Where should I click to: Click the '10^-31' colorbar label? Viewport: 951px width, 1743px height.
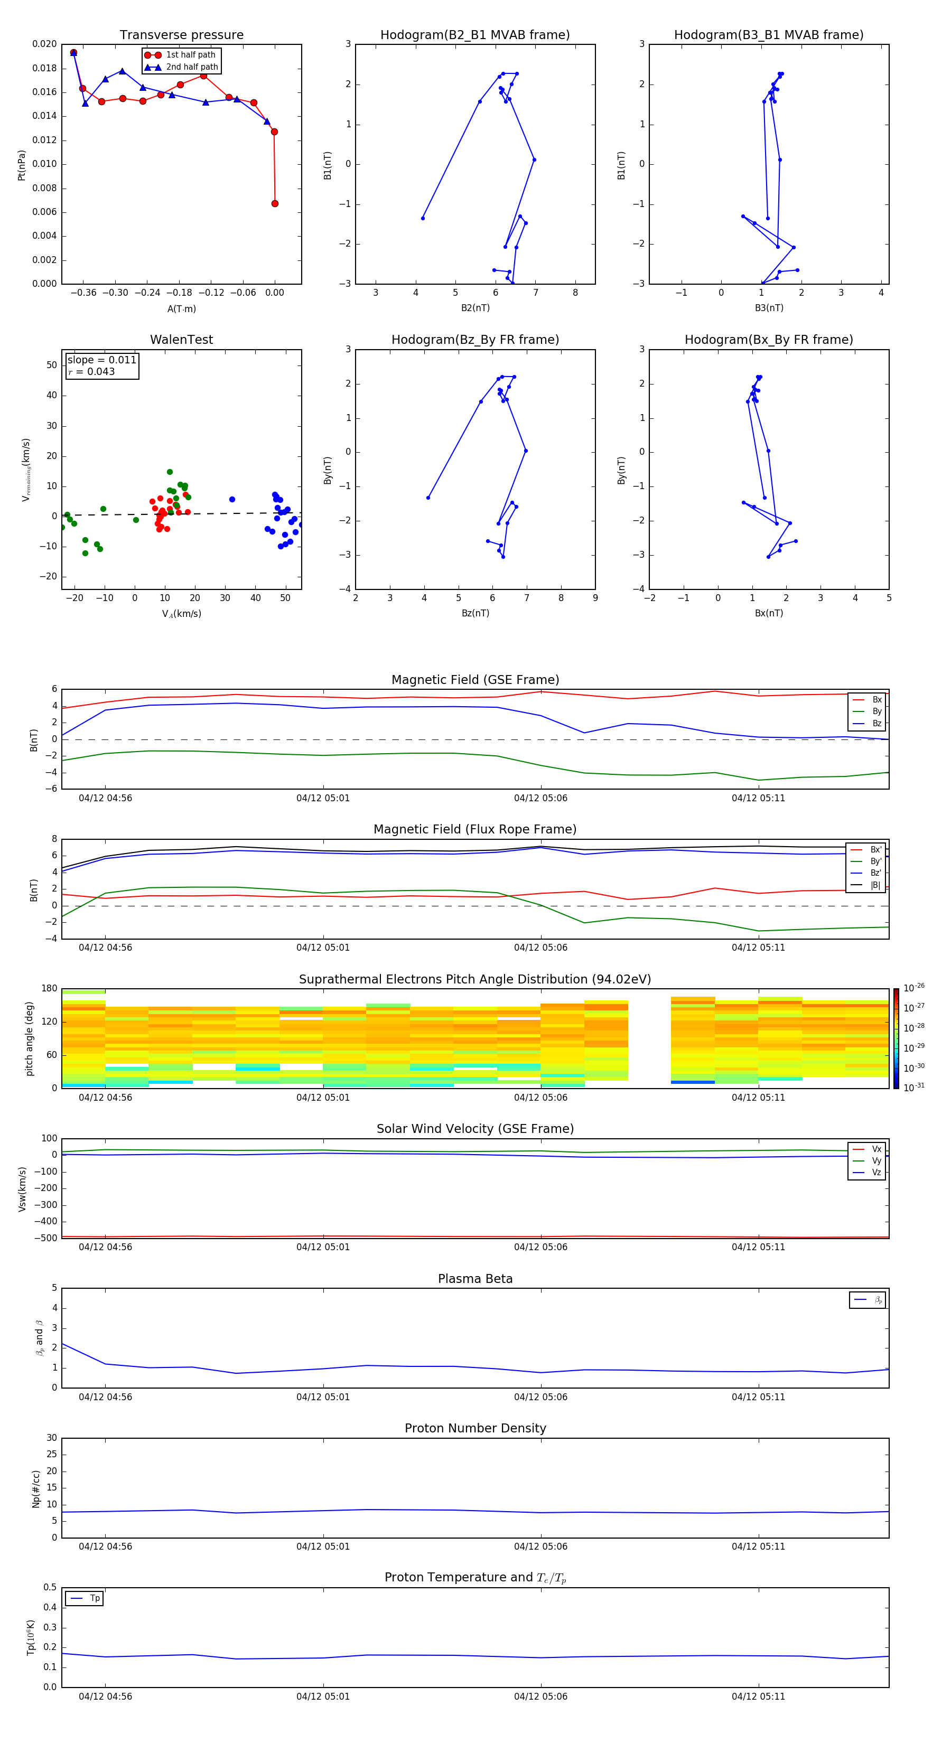914,1088
